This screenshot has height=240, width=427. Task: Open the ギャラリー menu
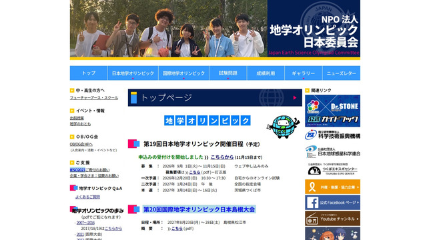point(304,73)
